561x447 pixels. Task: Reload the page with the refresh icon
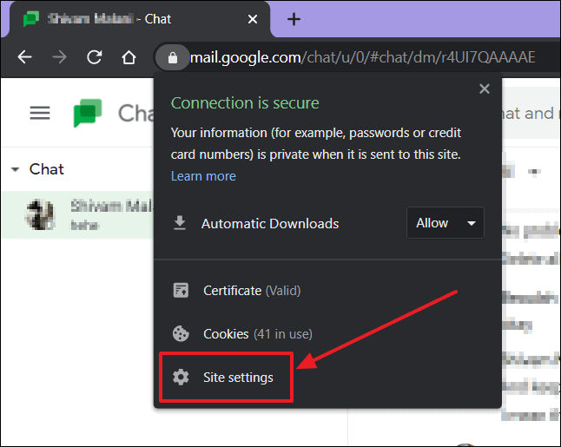tap(95, 57)
